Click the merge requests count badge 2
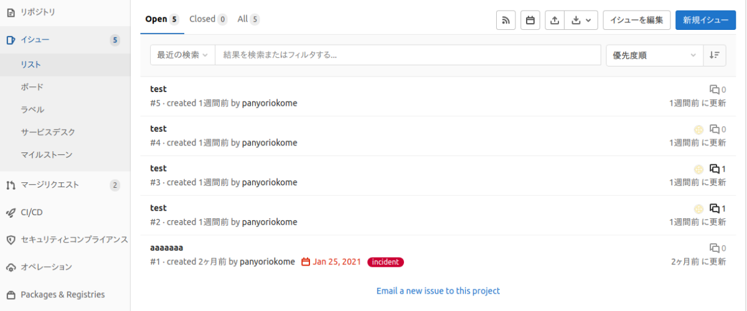Image resolution: width=747 pixels, height=311 pixels. (115, 185)
